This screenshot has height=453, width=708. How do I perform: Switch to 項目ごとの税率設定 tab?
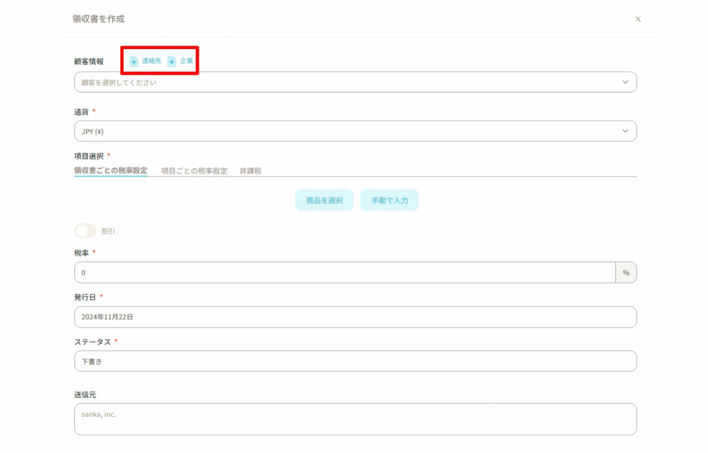[194, 171]
